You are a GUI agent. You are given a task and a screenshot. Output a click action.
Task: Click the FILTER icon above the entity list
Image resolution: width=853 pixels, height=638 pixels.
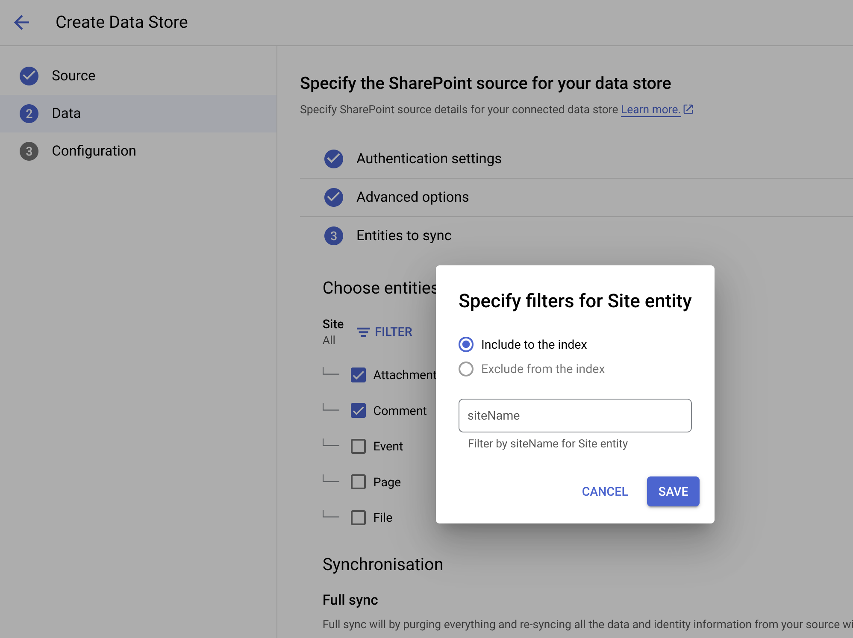click(363, 332)
